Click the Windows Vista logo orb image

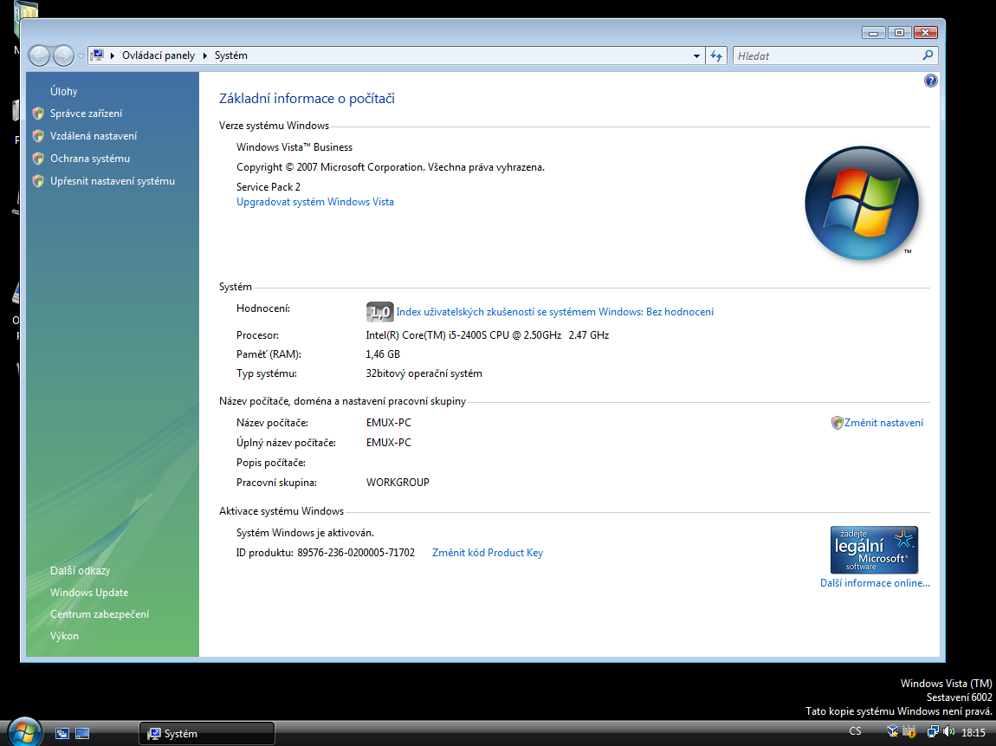click(862, 204)
